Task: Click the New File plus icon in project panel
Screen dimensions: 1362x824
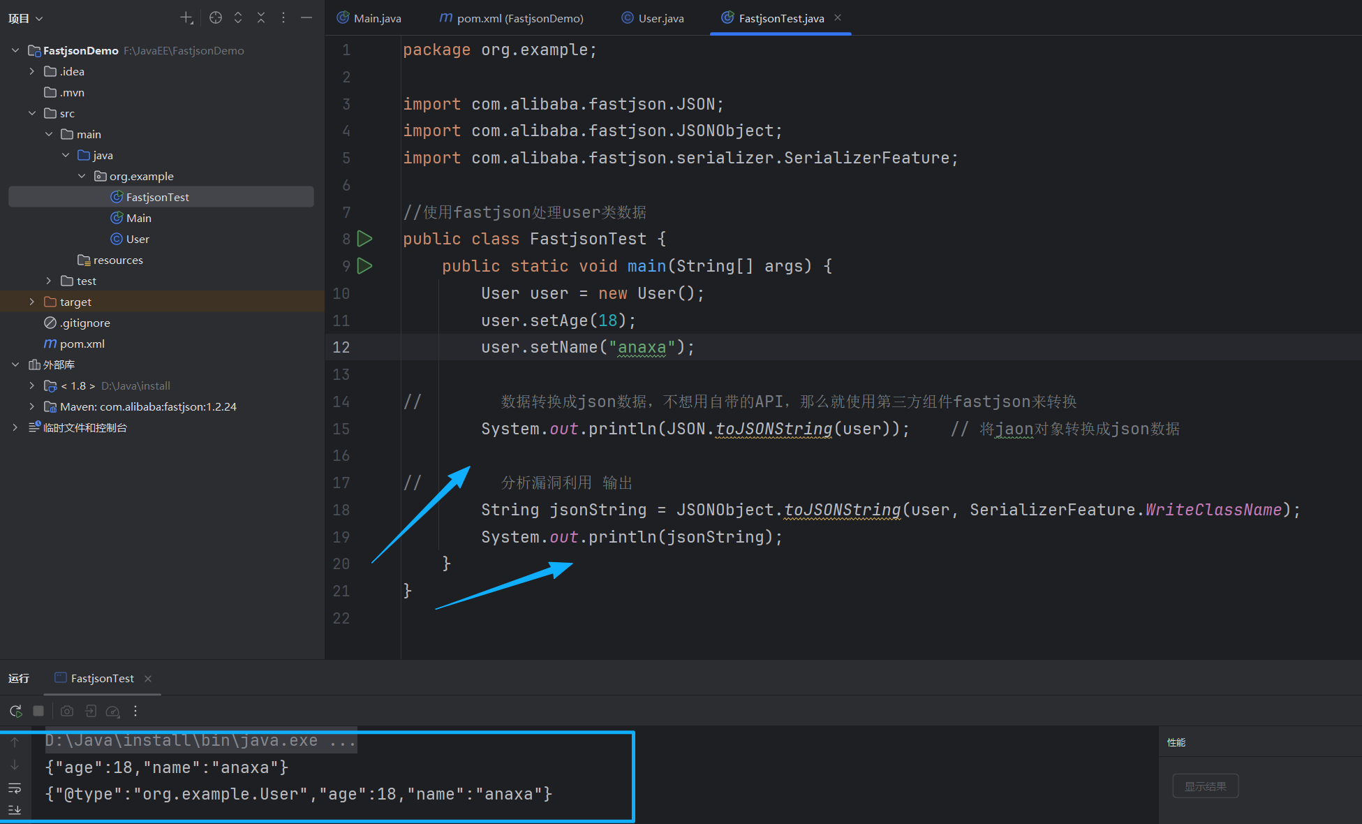Action: 186,18
